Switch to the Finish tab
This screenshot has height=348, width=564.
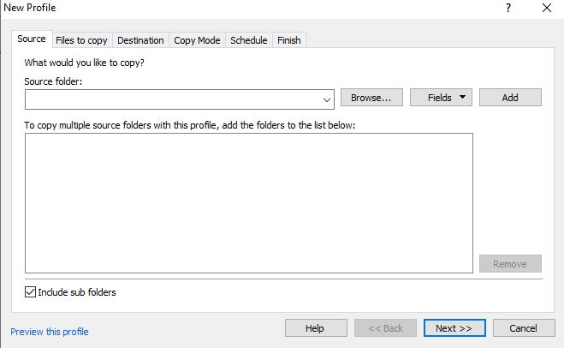click(x=289, y=40)
